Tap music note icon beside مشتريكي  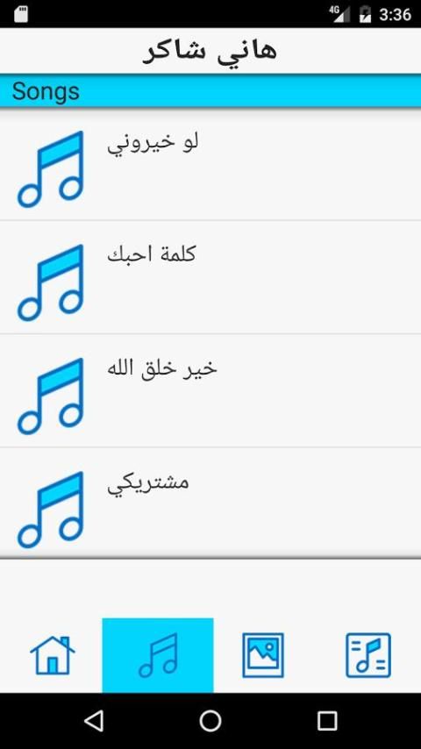[51, 510]
